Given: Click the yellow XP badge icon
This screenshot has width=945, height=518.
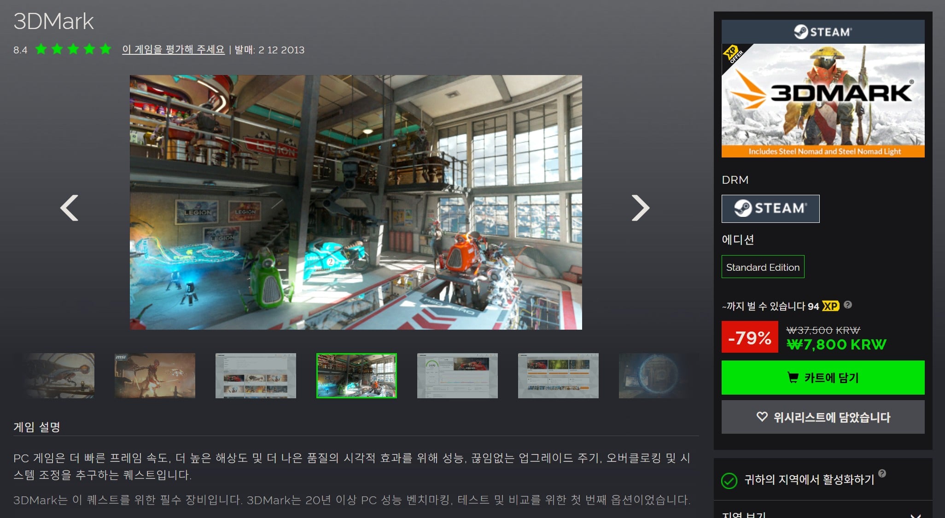Looking at the screenshot, I should point(830,306).
